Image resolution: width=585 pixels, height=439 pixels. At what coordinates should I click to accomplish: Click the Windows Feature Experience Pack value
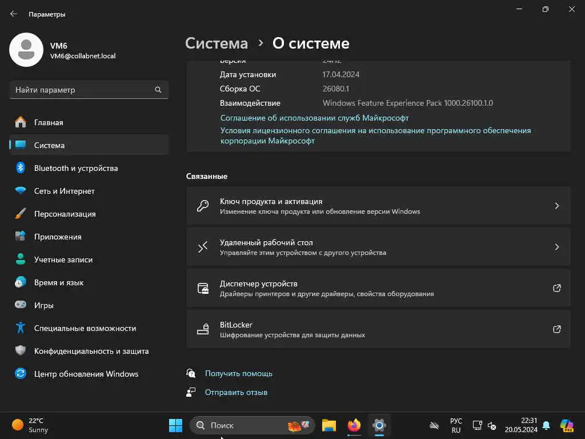tap(408, 103)
